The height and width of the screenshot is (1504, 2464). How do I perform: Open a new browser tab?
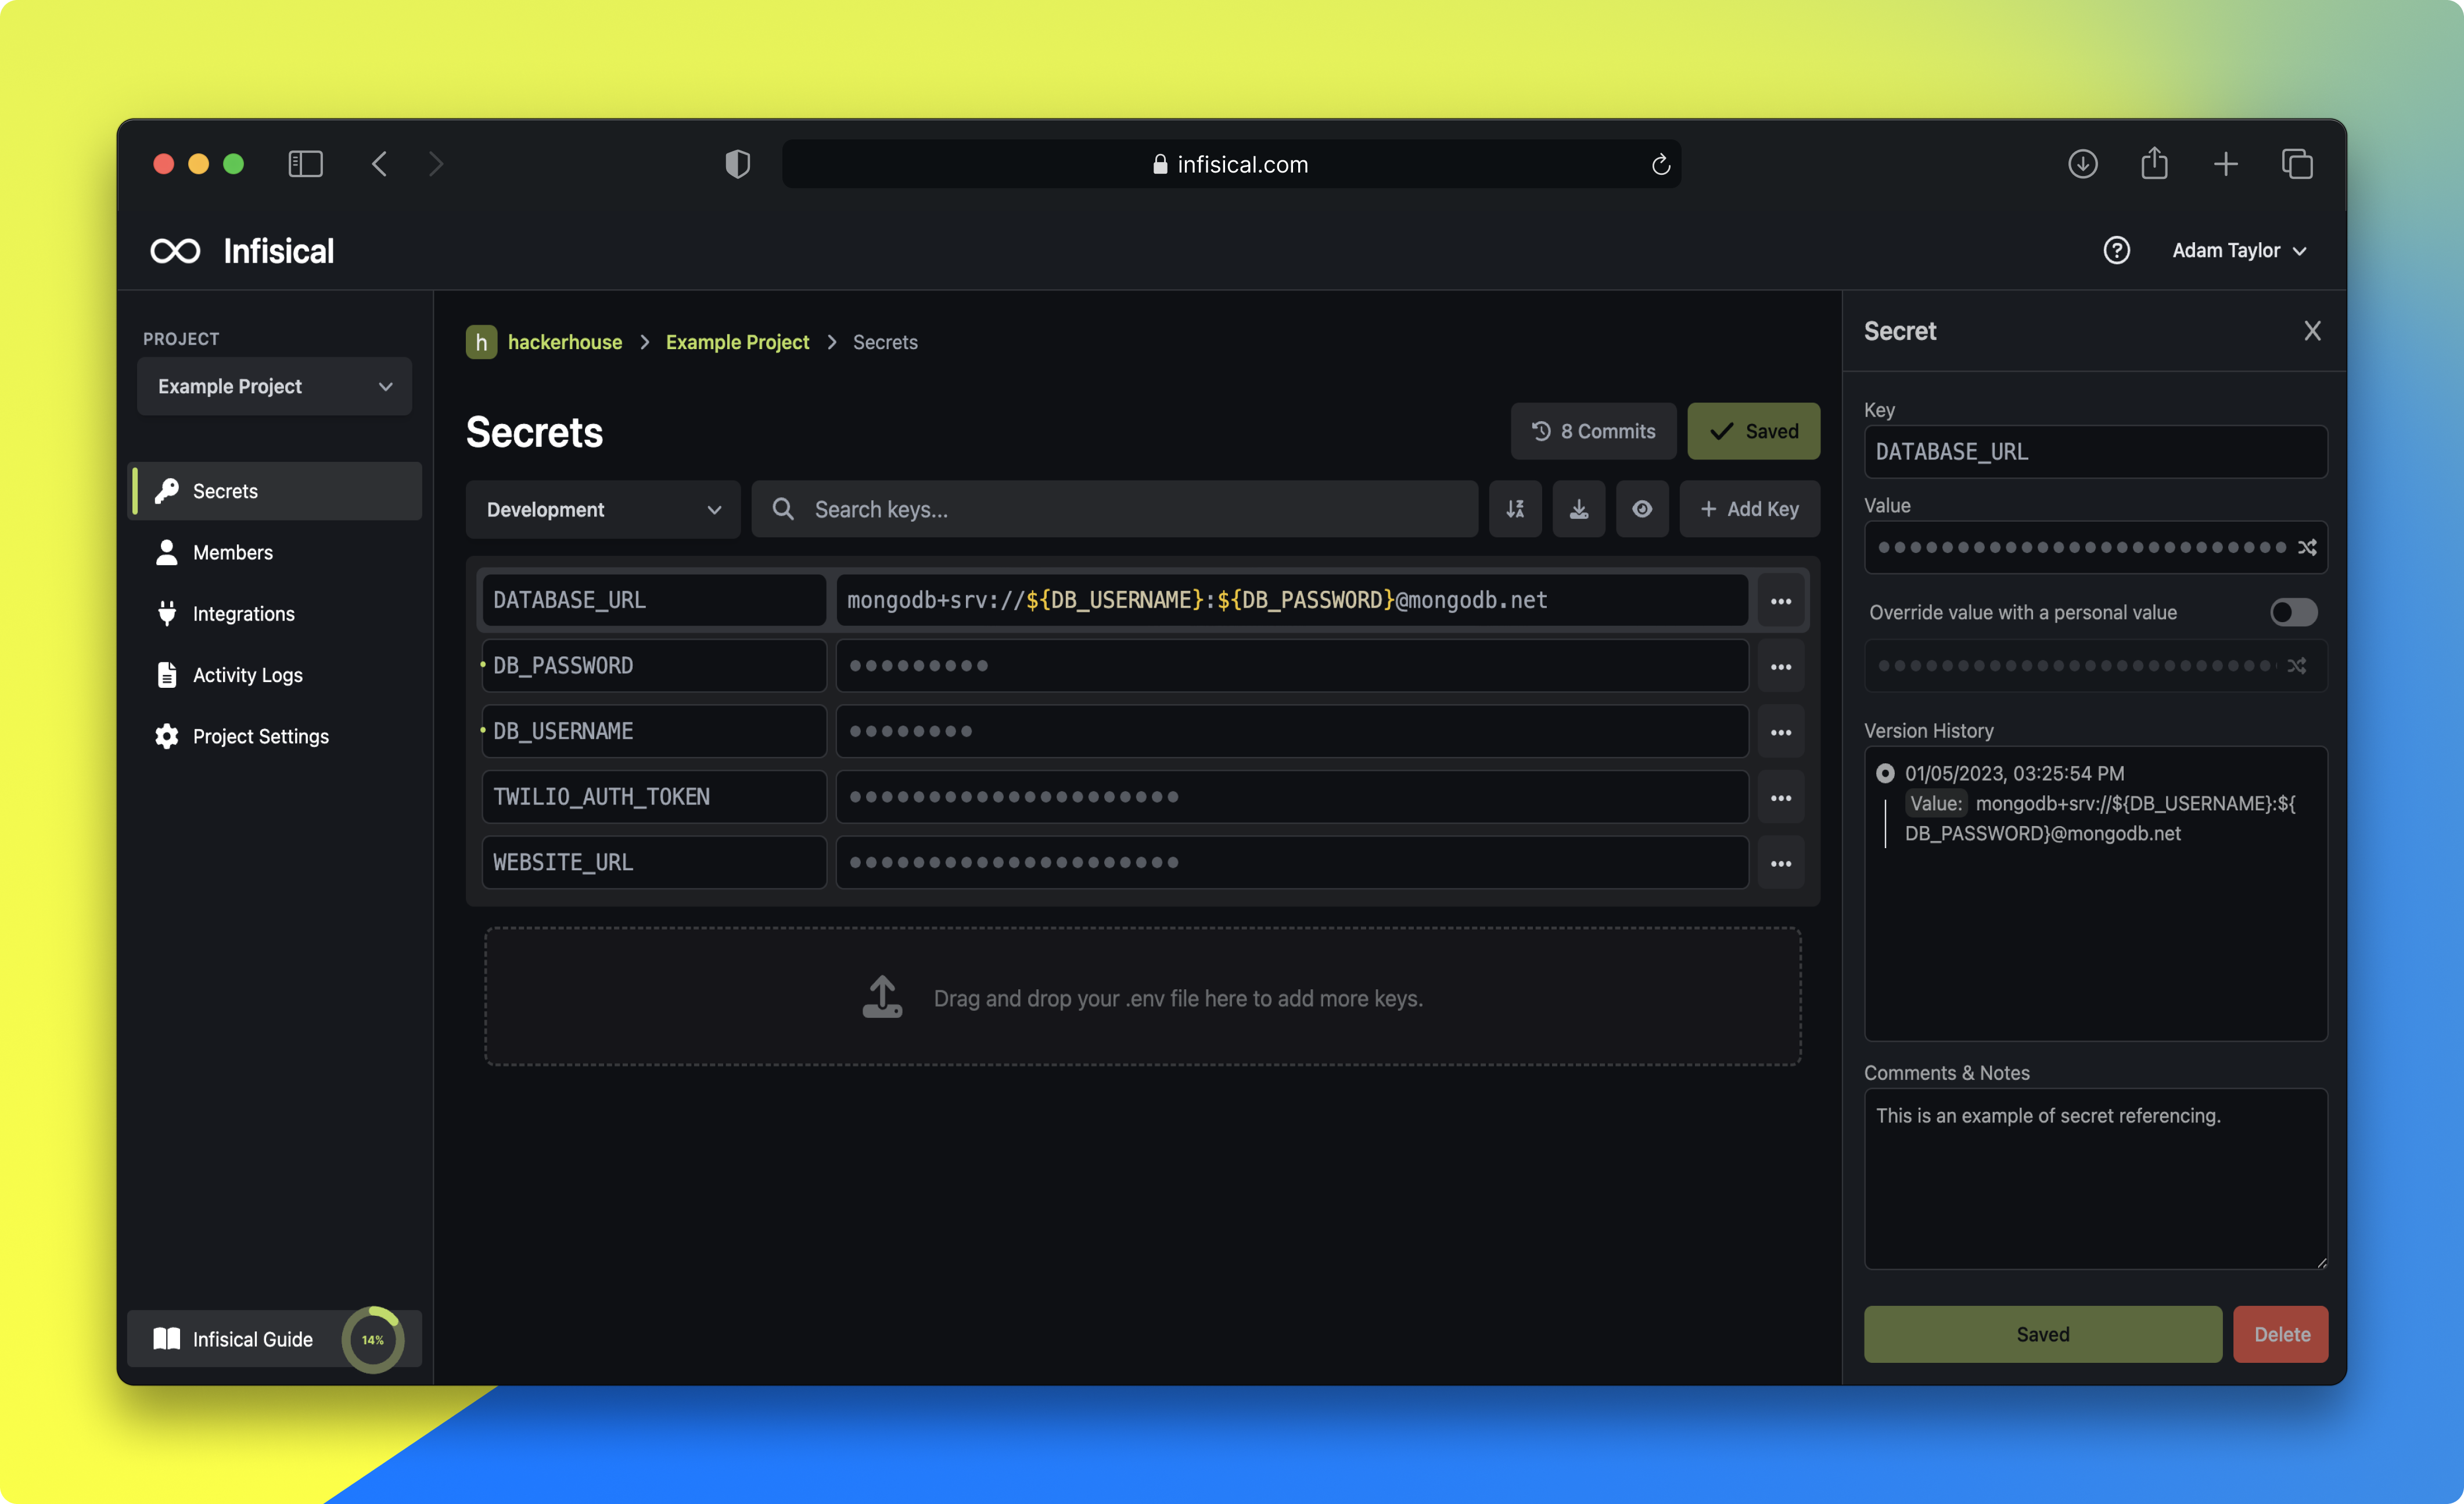tap(2225, 164)
